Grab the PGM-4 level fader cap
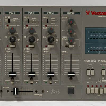 (51, 74)
